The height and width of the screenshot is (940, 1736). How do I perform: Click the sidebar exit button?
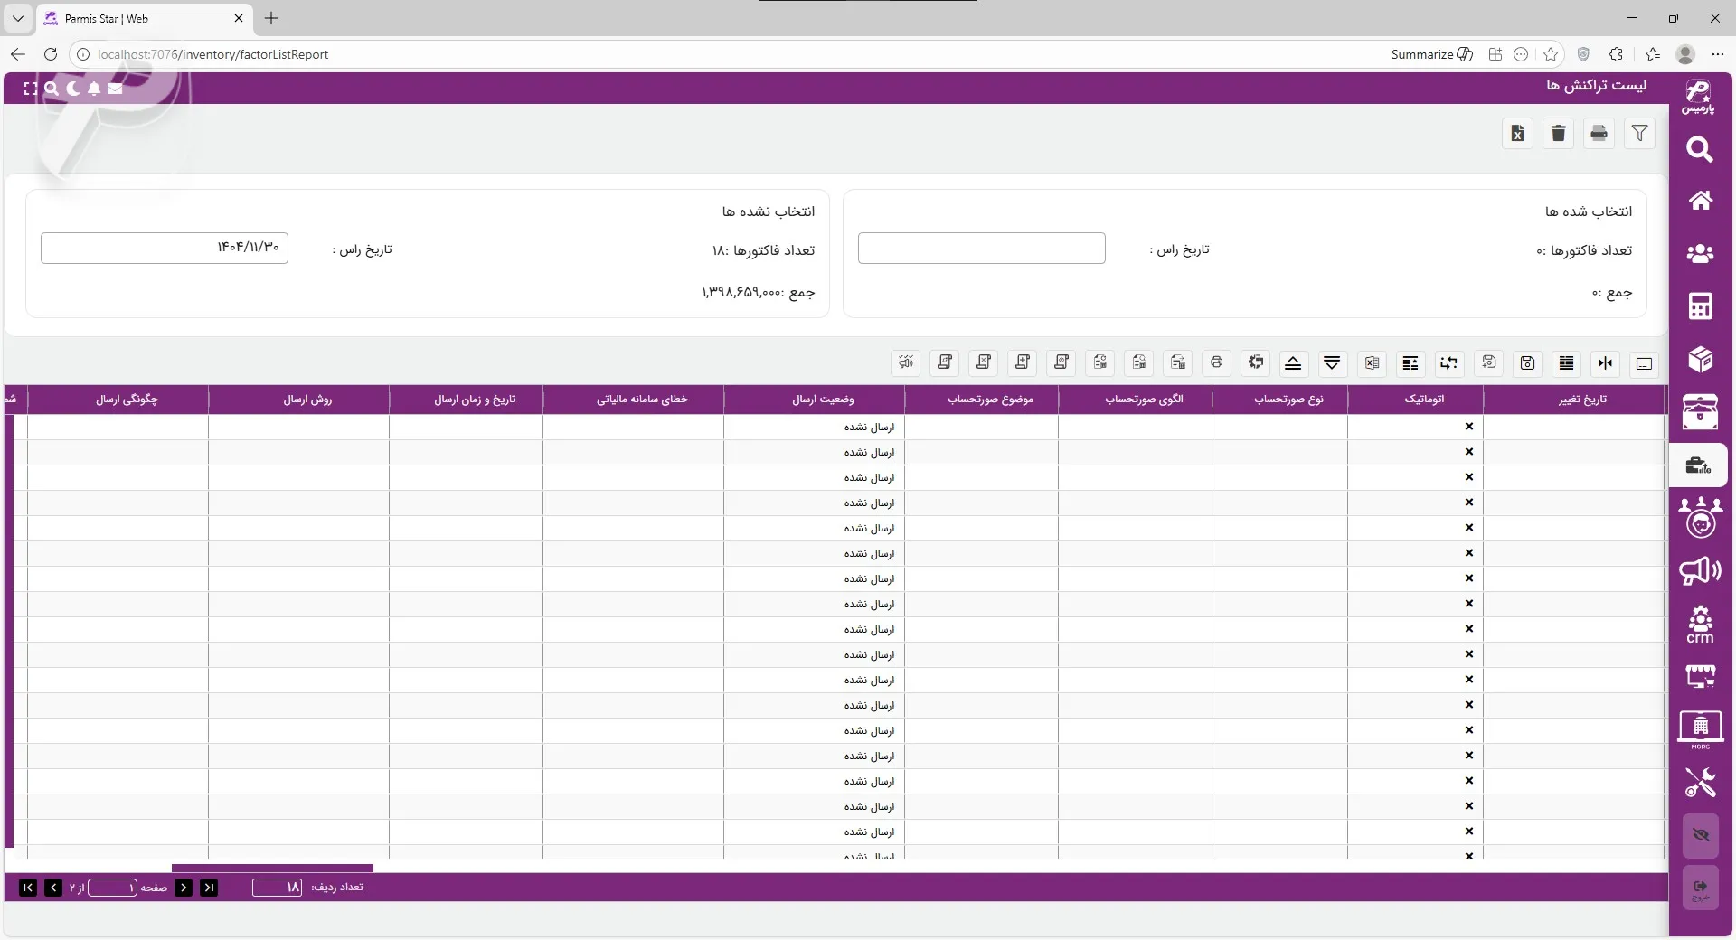pos(1700,888)
